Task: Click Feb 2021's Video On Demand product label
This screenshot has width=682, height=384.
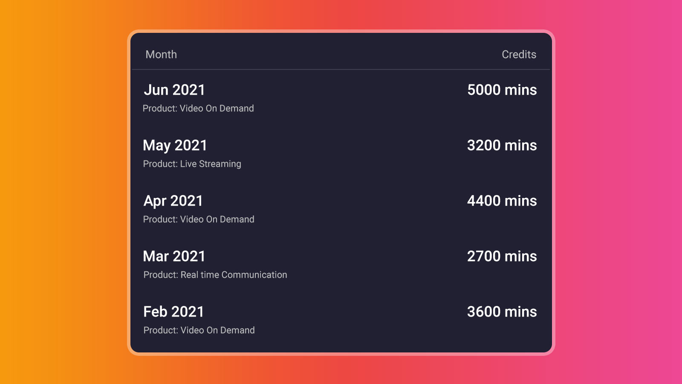Action: pos(199,330)
